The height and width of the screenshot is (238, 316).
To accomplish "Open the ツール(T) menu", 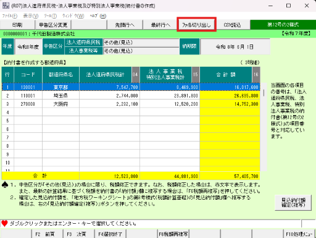I will tap(50, 16).
